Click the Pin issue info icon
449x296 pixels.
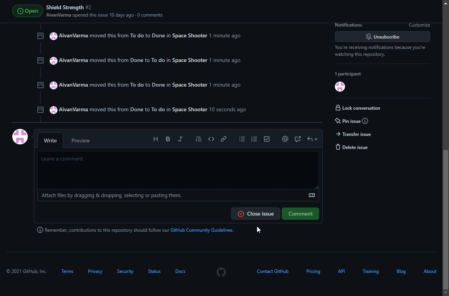[x=365, y=121]
